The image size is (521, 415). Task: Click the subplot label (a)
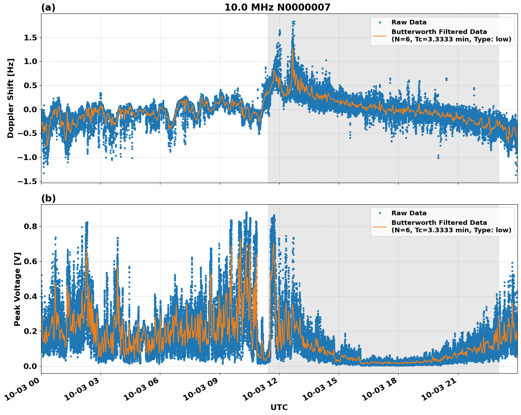pos(48,6)
